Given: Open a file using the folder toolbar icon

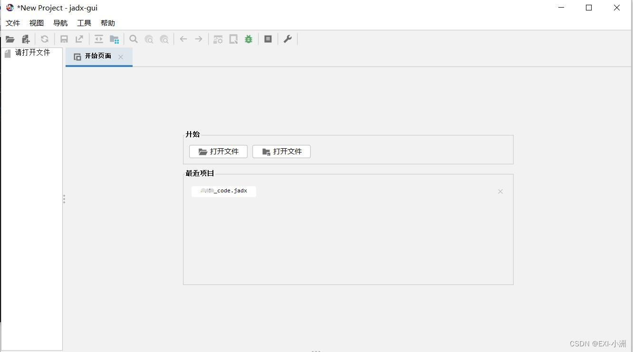Looking at the screenshot, I should coord(10,39).
